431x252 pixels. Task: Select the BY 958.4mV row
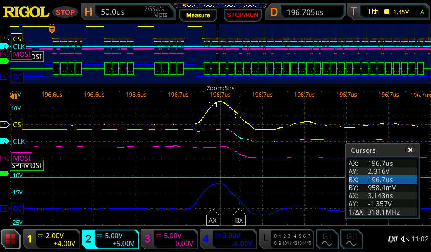point(382,188)
